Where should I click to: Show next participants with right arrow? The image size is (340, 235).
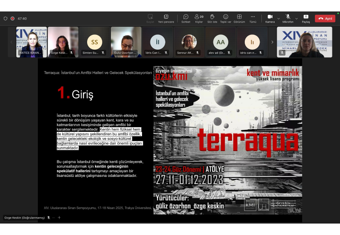click(272, 42)
